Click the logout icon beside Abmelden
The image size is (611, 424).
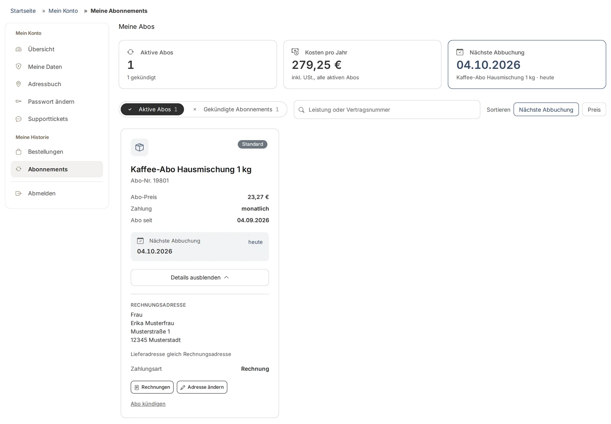click(x=18, y=193)
